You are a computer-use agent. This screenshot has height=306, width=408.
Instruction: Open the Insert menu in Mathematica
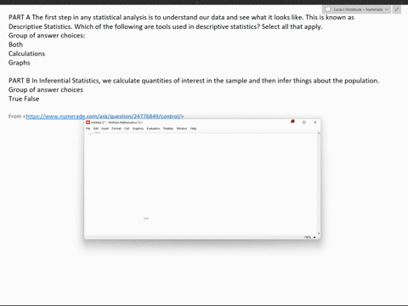pyautogui.click(x=105, y=128)
